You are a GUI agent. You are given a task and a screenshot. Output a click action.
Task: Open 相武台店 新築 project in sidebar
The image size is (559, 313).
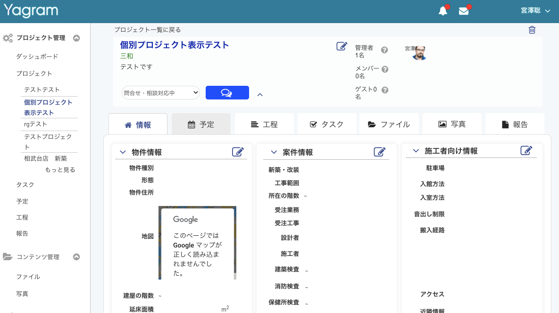(46, 158)
